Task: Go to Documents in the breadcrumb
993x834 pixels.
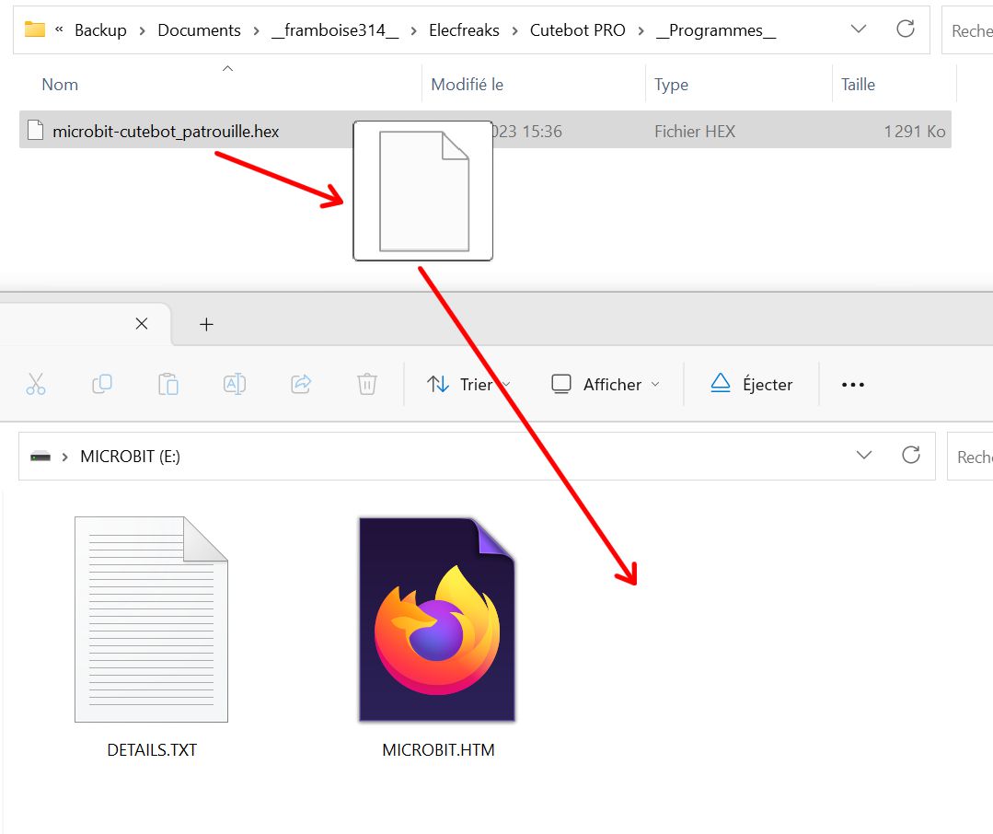Action: click(199, 30)
